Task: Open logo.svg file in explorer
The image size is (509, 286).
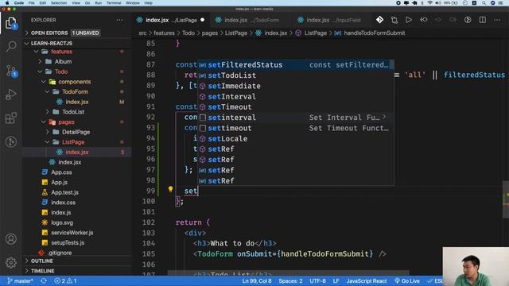Action: click(62, 222)
